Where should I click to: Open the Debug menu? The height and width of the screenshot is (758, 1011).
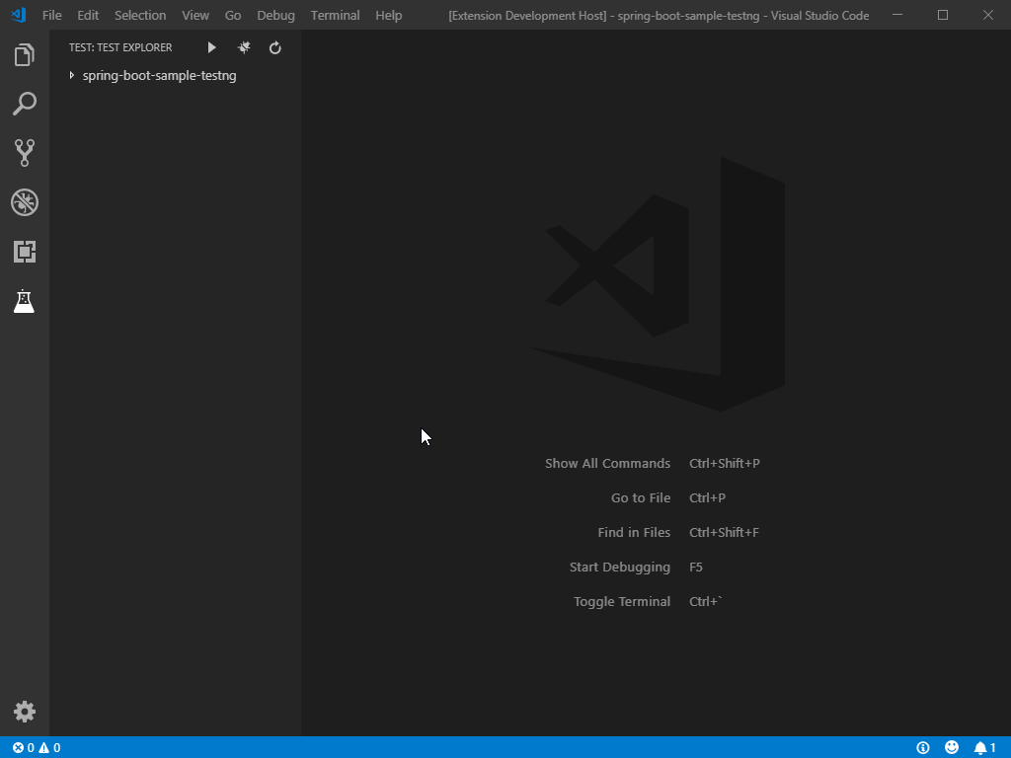[276, 15]
